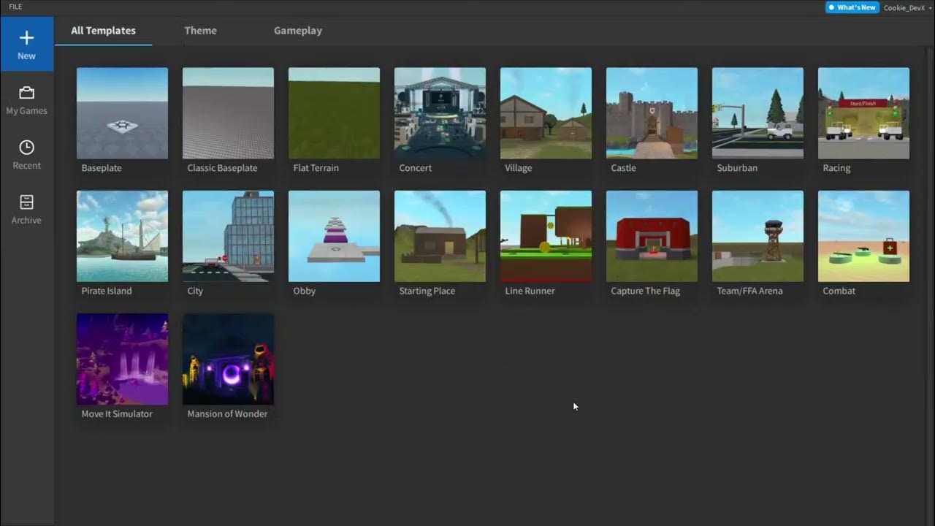Open the Archive box icon

pyautogui.click(x=26, y=202)
